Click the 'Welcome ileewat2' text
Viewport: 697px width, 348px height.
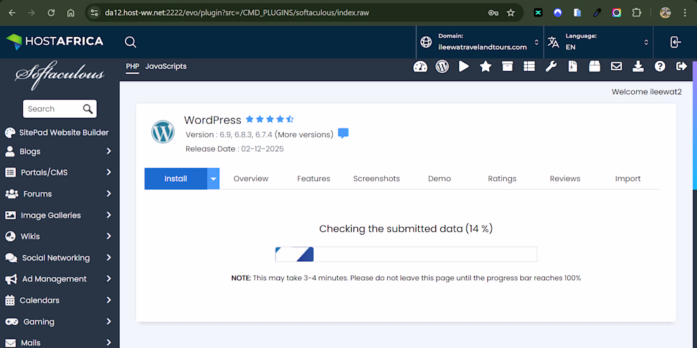point(646,92)
